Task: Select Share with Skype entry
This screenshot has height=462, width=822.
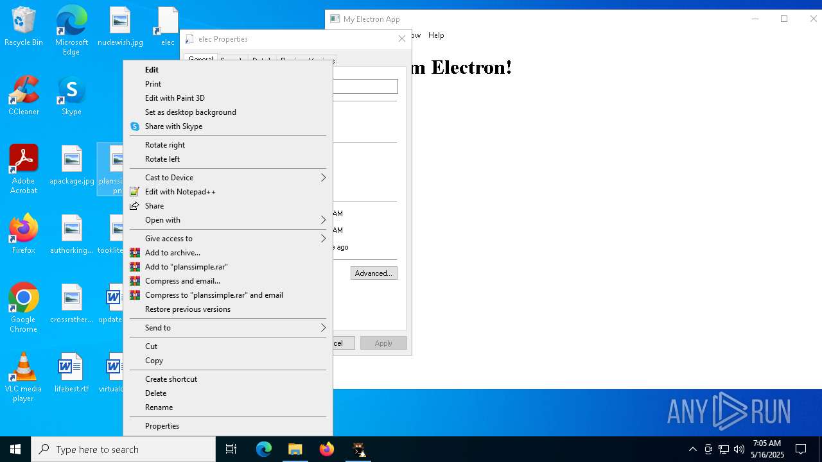Action: (228, 126)
